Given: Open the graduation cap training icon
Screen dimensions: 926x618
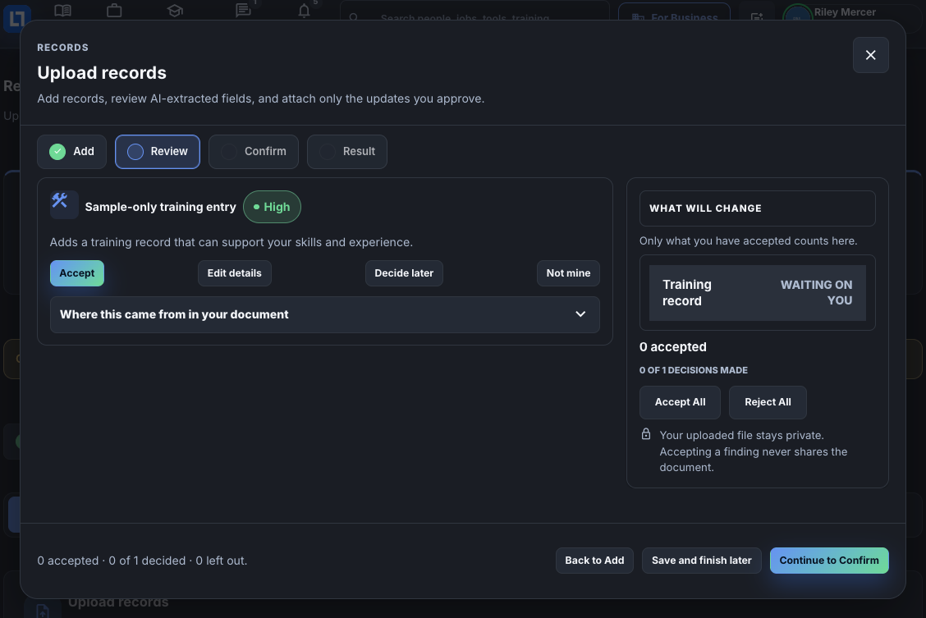Looking at the screenshot, I should coord(175,11).
